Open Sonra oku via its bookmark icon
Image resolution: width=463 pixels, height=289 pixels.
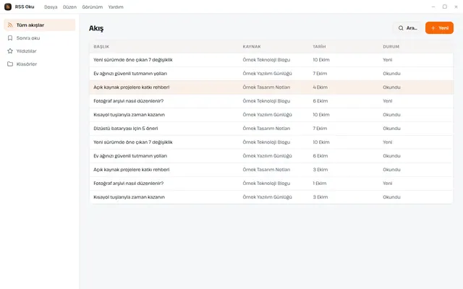pyautogui.click(x=10, y=38)
